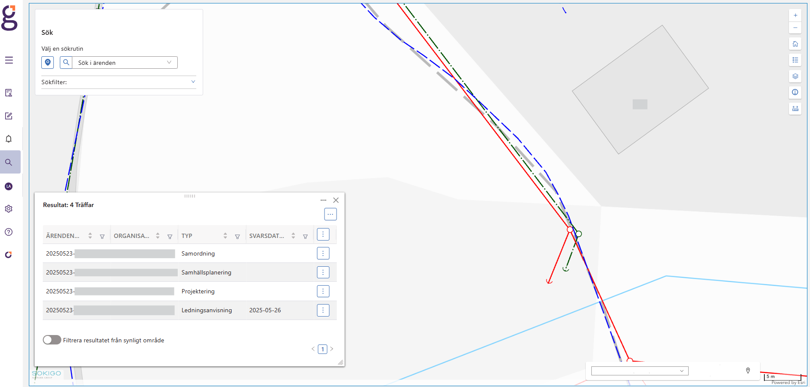Click page 1 pagination button
Screen dimensions: 810x387
point(322,349)
